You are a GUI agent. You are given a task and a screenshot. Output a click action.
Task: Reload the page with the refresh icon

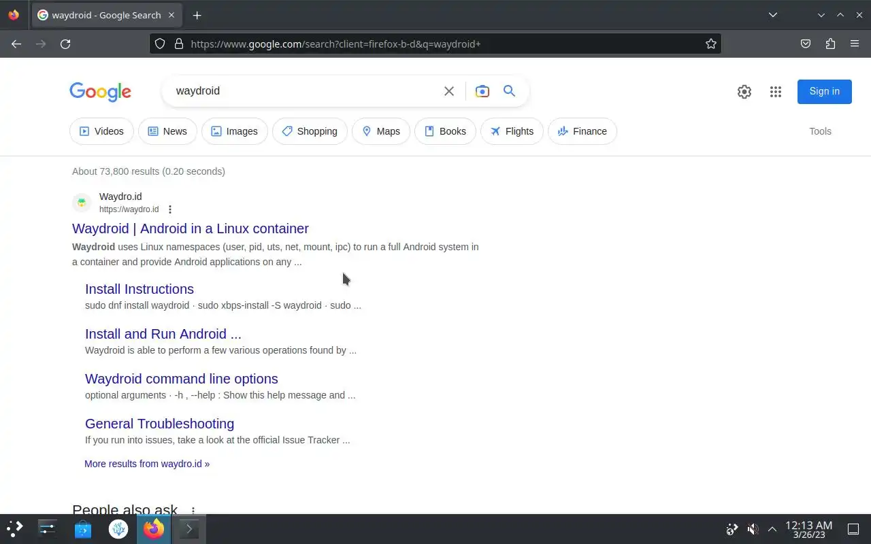tap(65, 44)
